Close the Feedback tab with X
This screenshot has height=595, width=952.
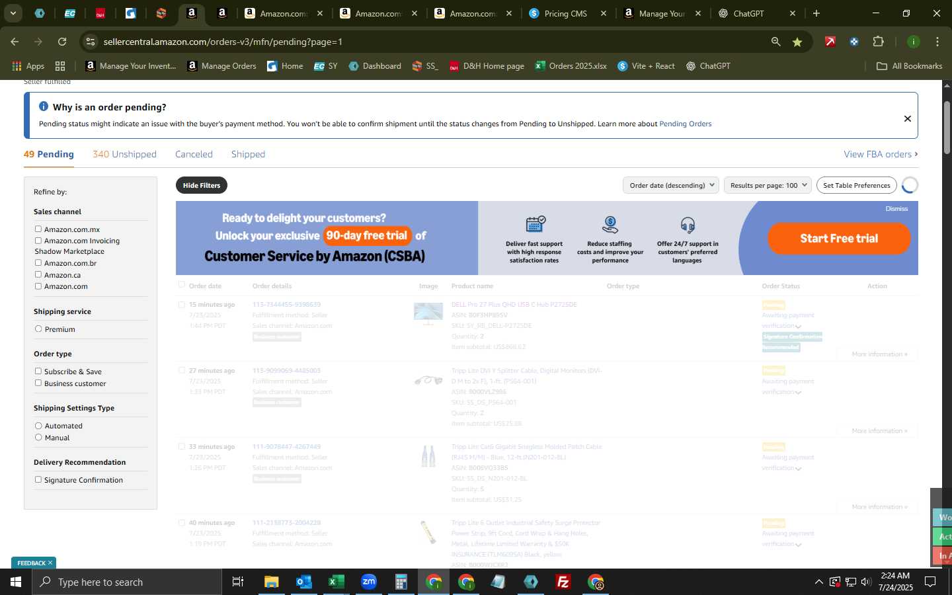click(50, 563)
